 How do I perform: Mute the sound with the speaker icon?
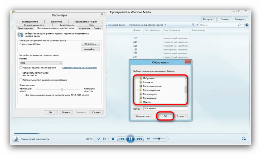(x=148, y=139)
